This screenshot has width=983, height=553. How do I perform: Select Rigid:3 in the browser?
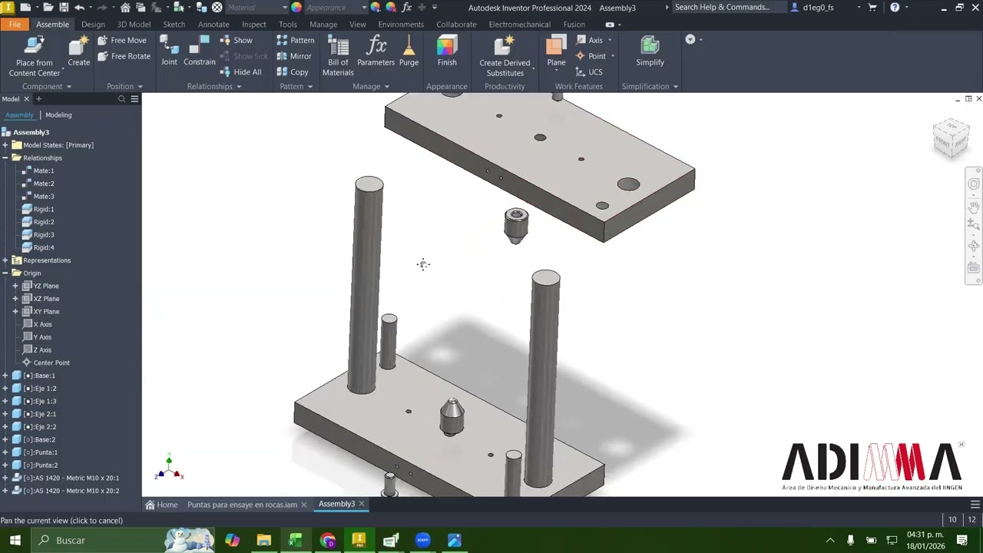(x=44, y=235)
